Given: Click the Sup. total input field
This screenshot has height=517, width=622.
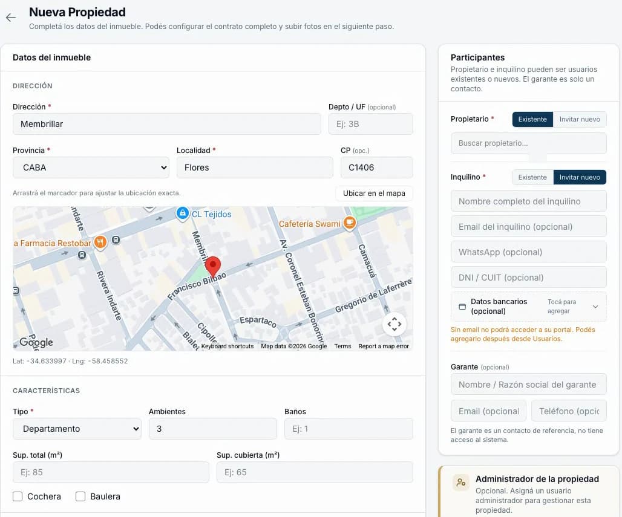Looking at the screenshot, I should [111, 472].
